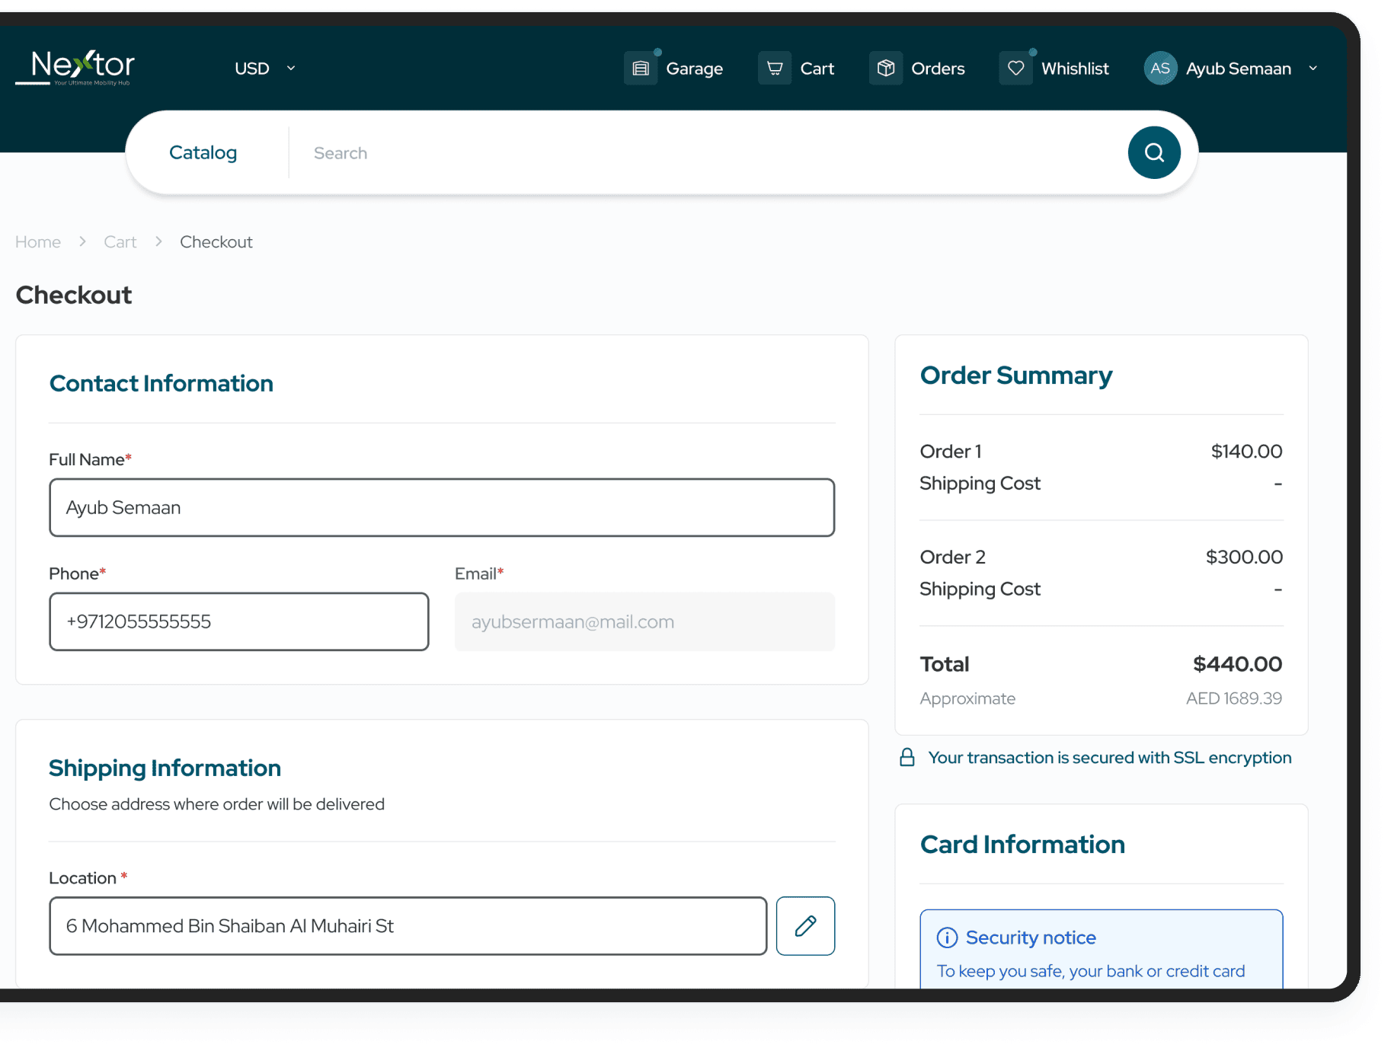The width and height of the screenshot is (1391, 1051).
Task: Click the Security notice title
Action: 1031,938
